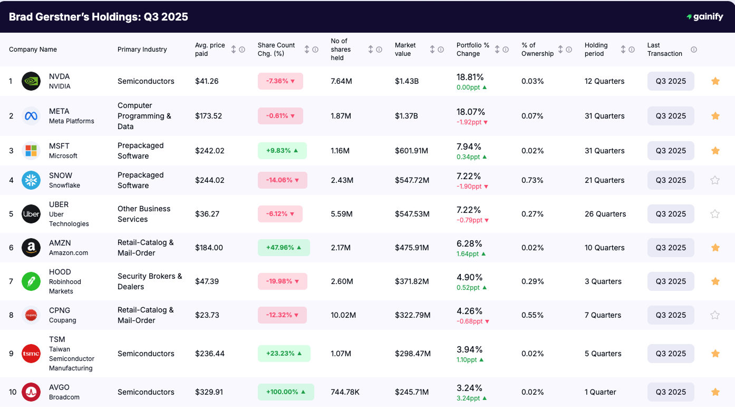Click the Amazon.com logo icon
The width and height of the screenshot is (735, 411).
tap(31, 247)
